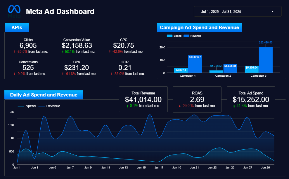Viewport: 289px width, 179px height.
Task: Click the Campaign 3 revenue bar $20,480.55
Action: tap(266, 59)
